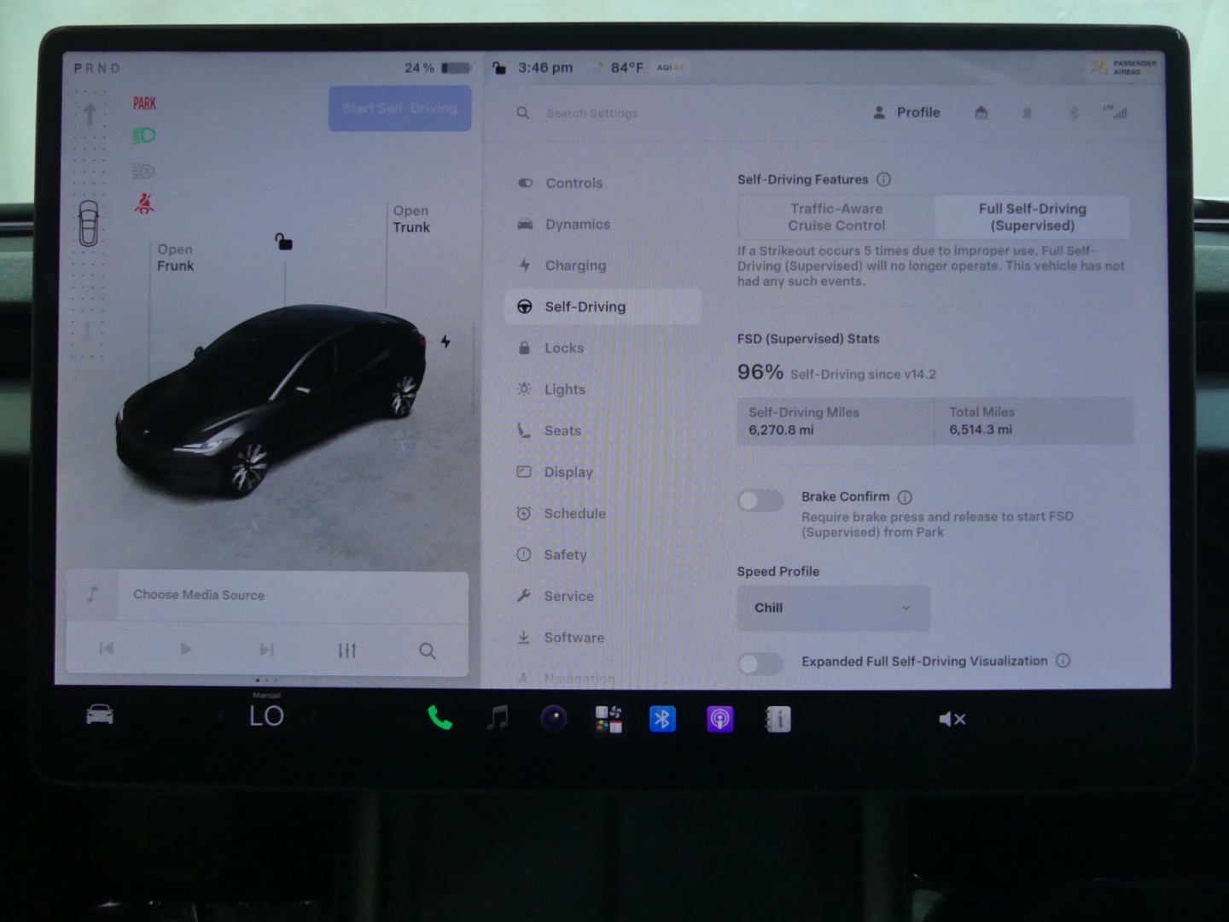Tap the info icon beside Expanded Visualization
1229x922 pixels.
click(x=1063, y=660)
